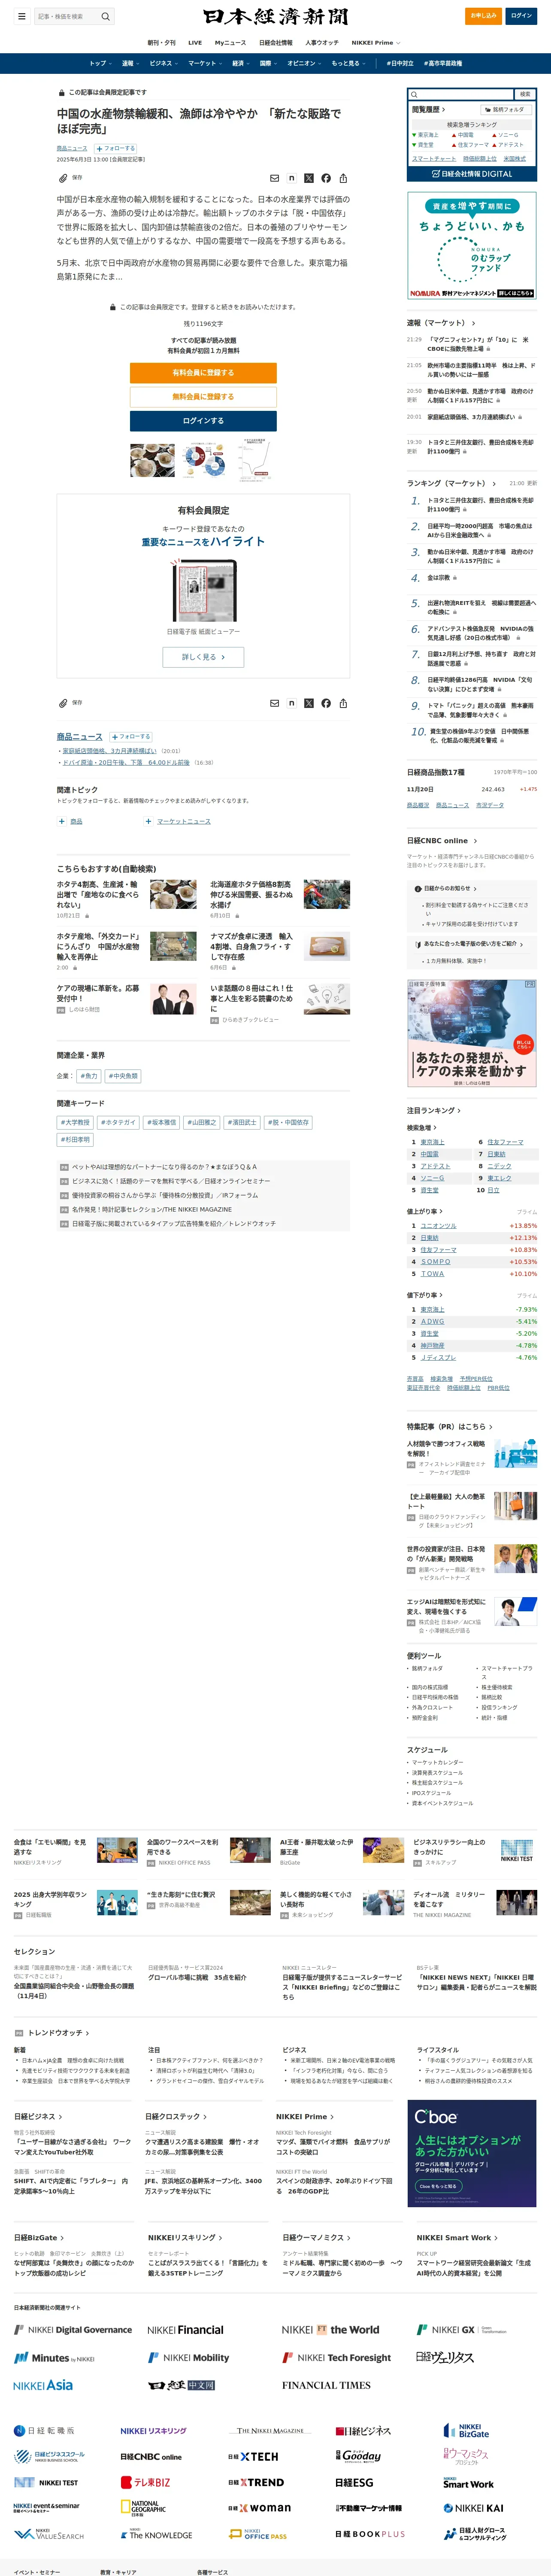This screenshot has width=551, height=2576.
Task: Click the plus icon next to マーケットニュース topic
Action: pyautogui.click(x=148, y=821)
